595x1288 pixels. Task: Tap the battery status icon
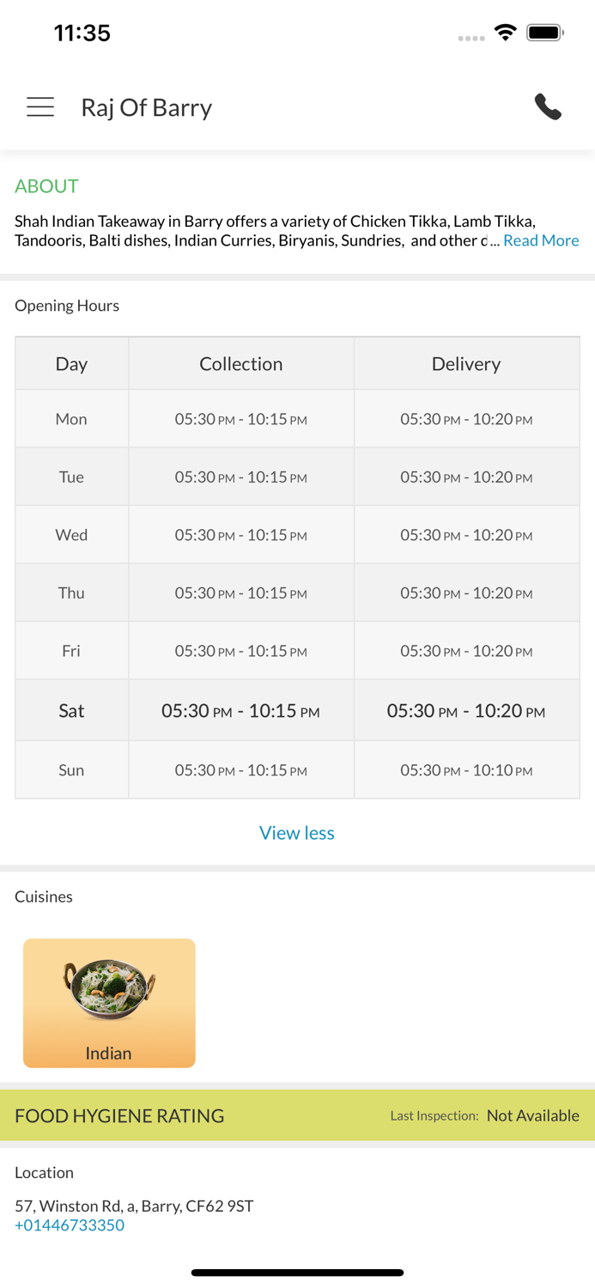[x=545, y=33]
